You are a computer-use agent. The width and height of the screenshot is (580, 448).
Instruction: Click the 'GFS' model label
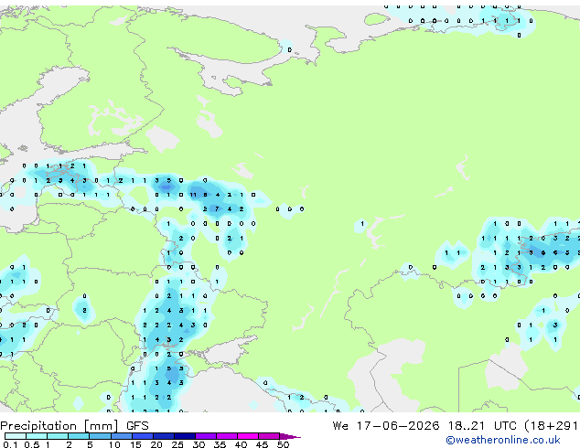(x=137, y=426)
